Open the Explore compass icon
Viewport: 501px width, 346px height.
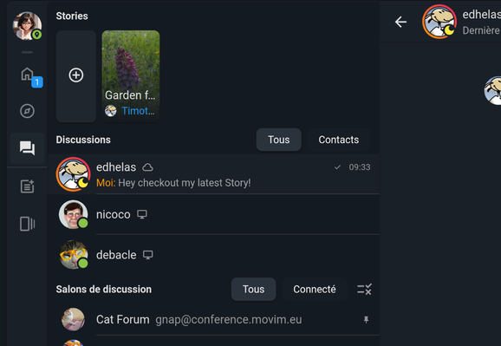27,111
